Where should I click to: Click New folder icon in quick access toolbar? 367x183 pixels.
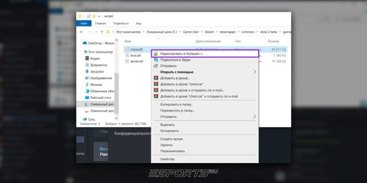point(94,16)
